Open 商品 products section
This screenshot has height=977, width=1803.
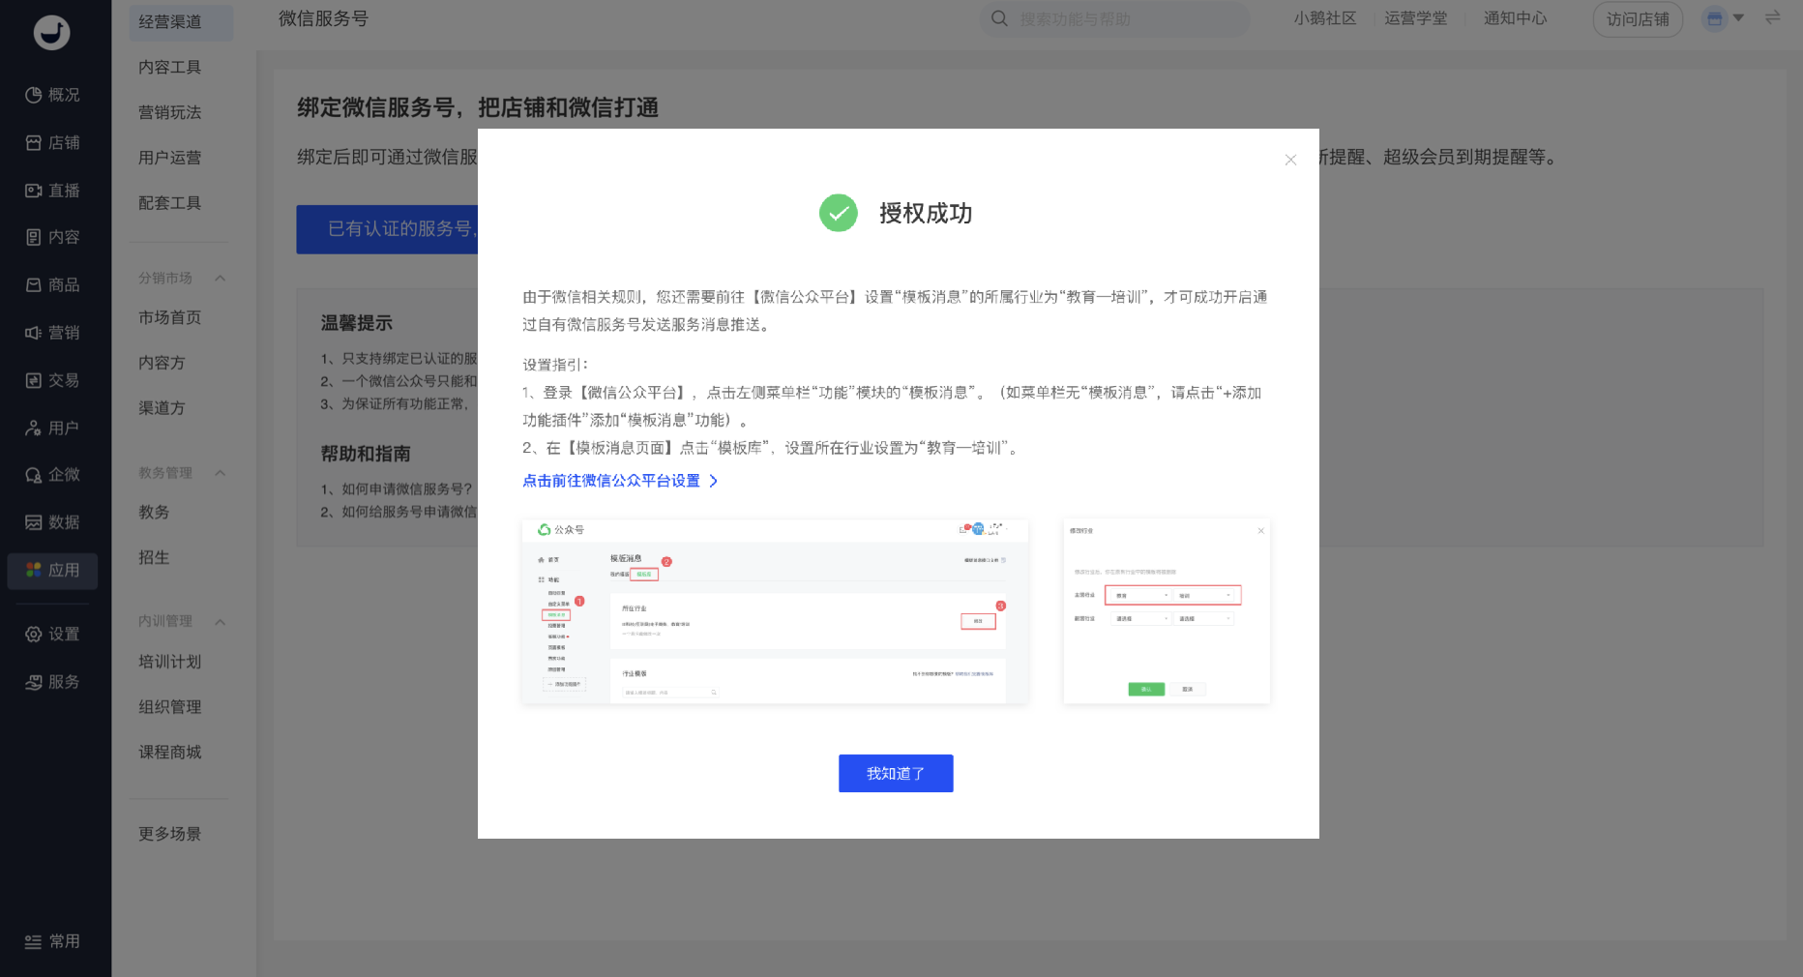pos(53,285)
